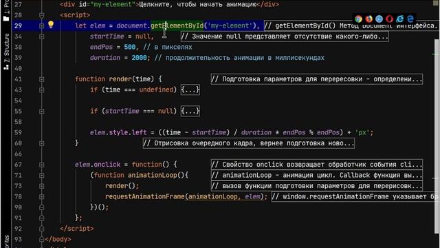Expand folded comment about getElementById() method
The height and width of the screenshot is (248, 440).
351,25
